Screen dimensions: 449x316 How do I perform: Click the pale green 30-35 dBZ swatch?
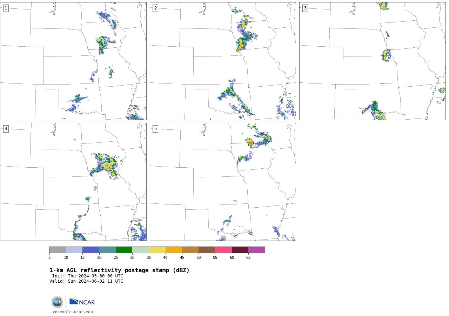click(x=140, y=250)
